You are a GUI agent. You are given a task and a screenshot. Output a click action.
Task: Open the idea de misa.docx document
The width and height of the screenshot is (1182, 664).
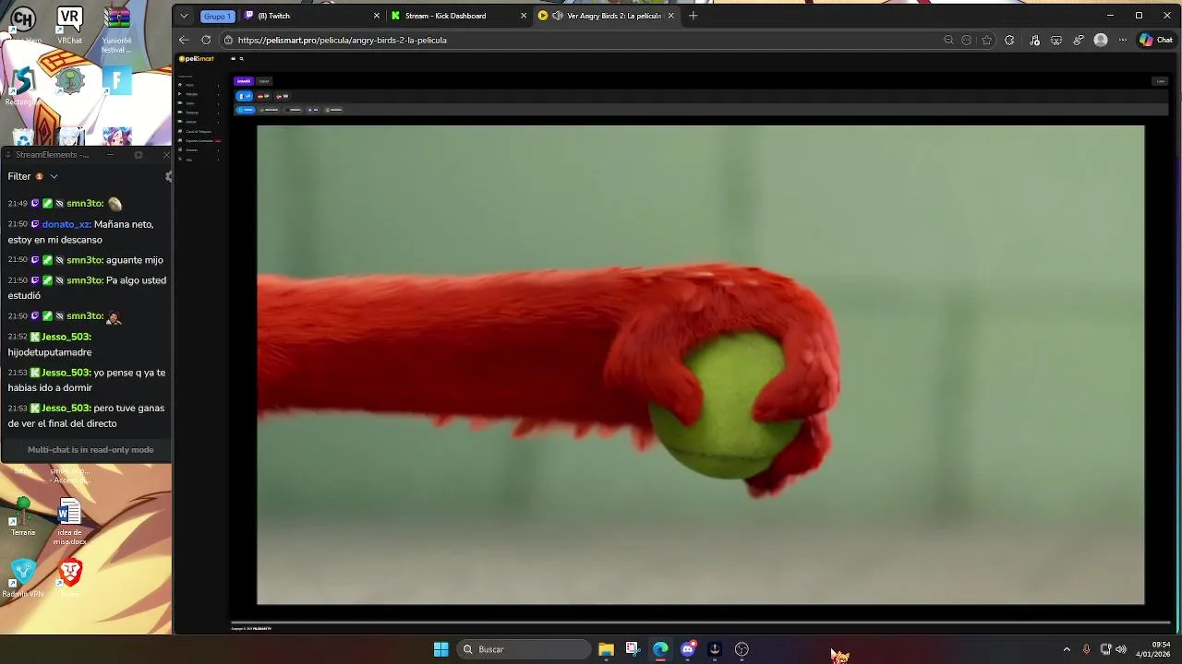(x=69, y=521)
